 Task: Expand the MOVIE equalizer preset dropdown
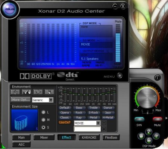tap(98, 123)
